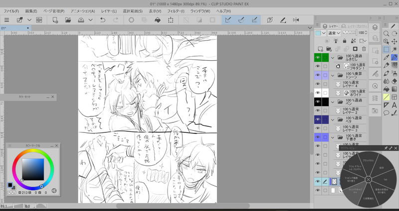Image resolution: width=399 pixels, height=211 pixels.
Task: Select the Zoom magnifier tool
Action: click(386, 33)
